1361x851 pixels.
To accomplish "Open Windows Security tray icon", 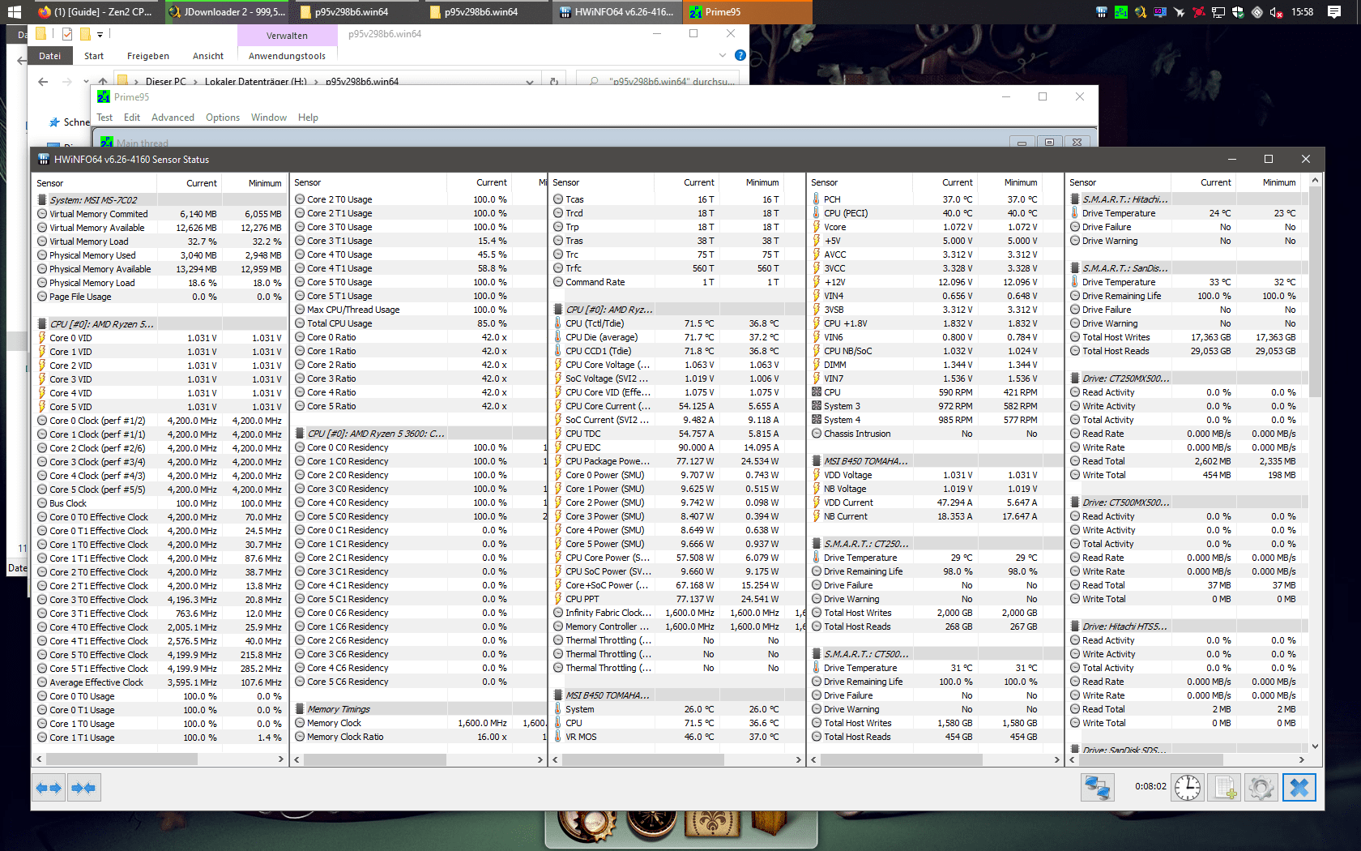I will pyautogui.click(x=1238, y=12).
